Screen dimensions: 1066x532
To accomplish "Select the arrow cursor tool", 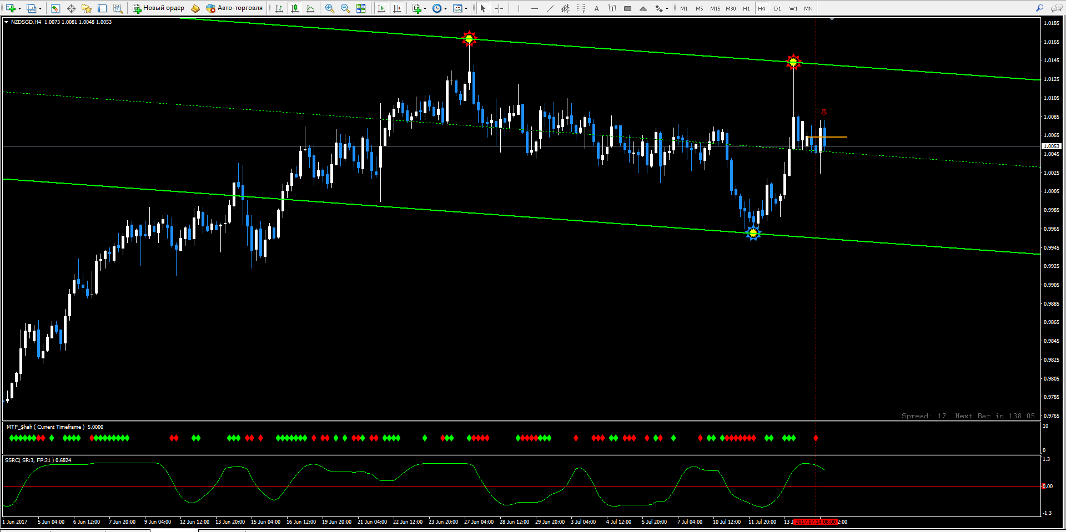I will pyautogui.click(x=483, y=8).
